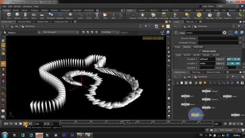
Task: Open Template Group dropdown arrow
Action: pos(240,43)
